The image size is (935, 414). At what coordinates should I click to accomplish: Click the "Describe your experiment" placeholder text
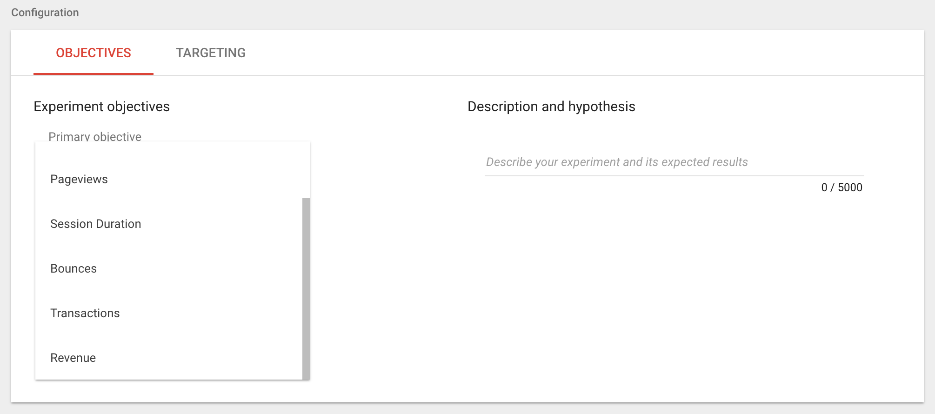coord(617,162)
